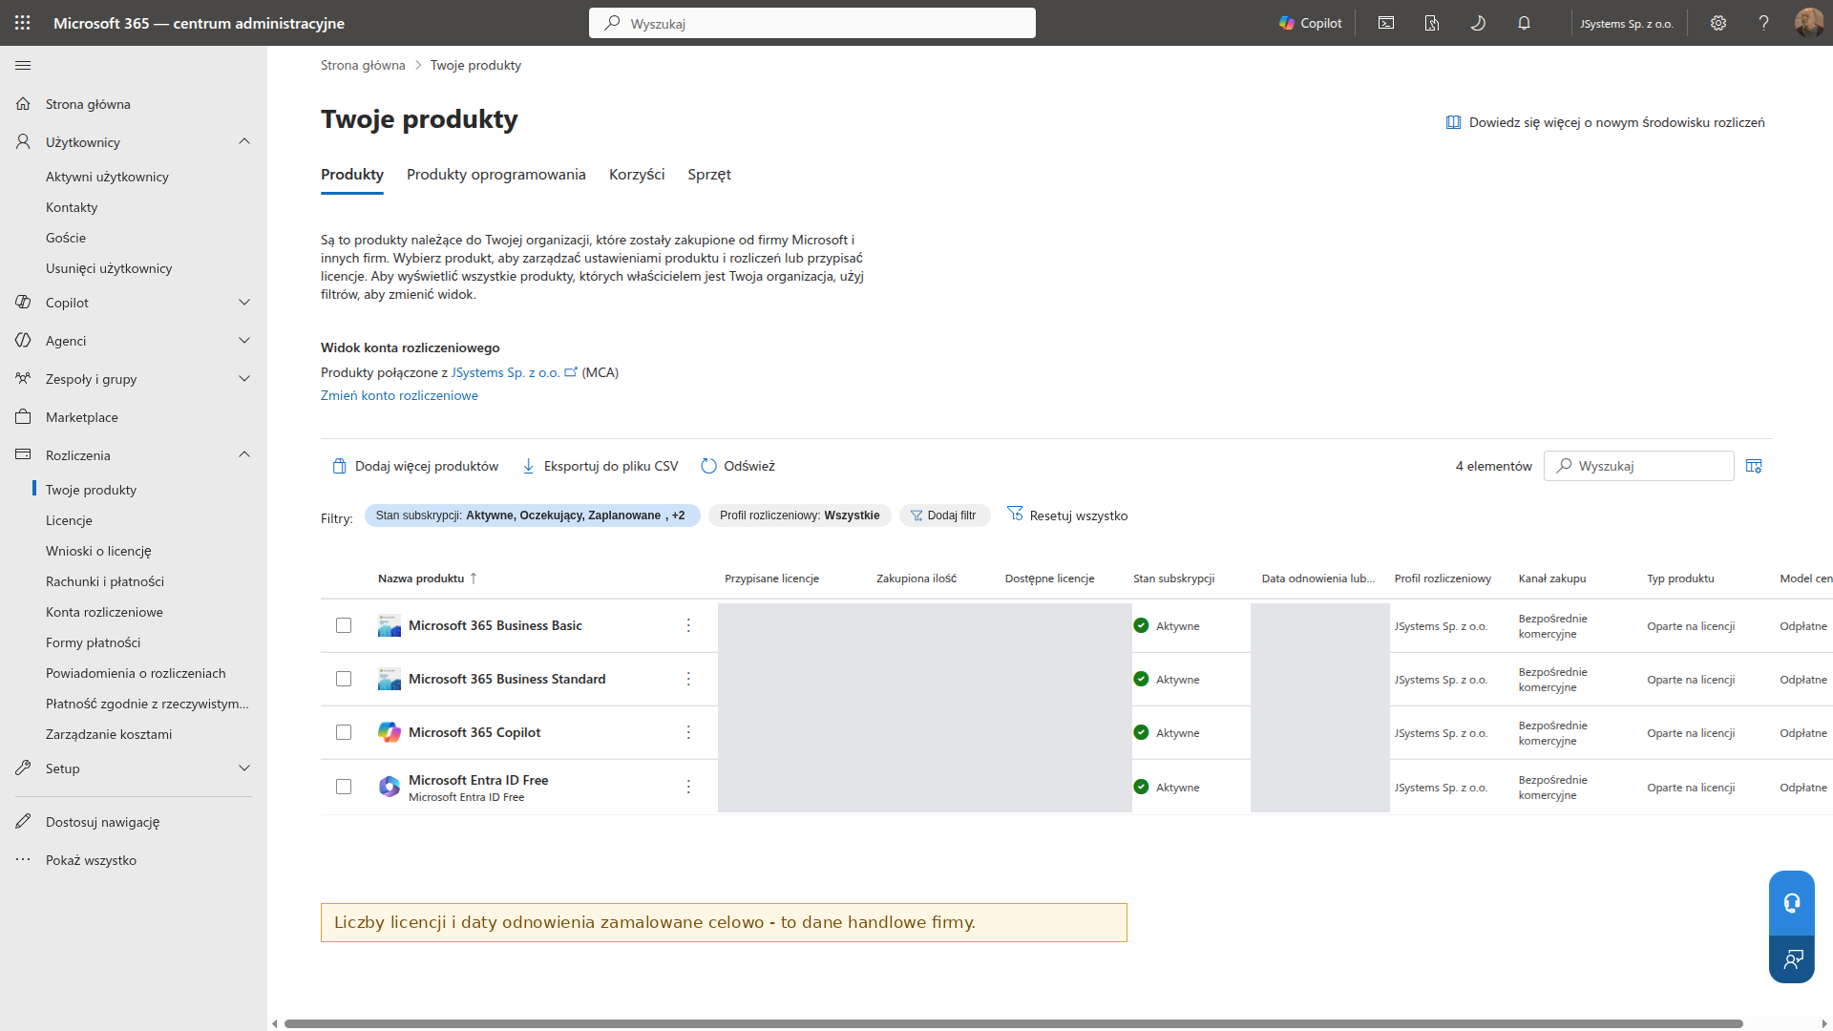Click the Microsoft Entra ID Free product icon

click(x=390, y=787)
